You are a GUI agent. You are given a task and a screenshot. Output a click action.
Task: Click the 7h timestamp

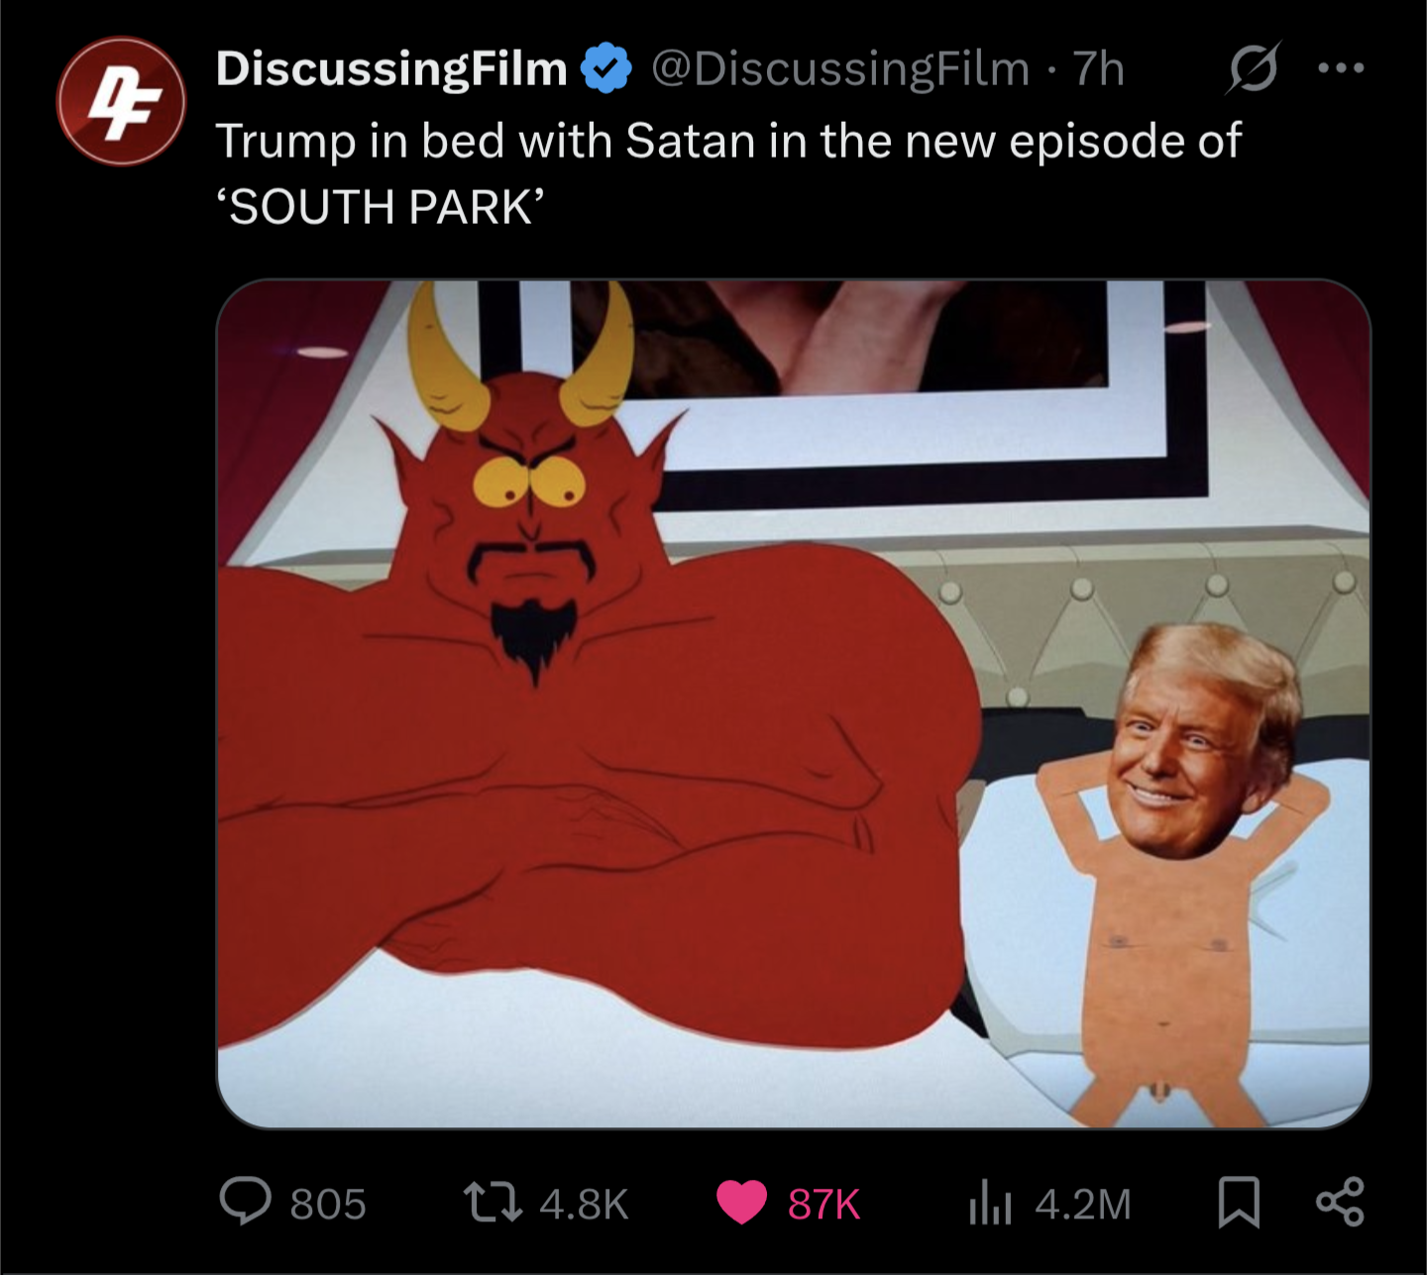pos(1100,69)
